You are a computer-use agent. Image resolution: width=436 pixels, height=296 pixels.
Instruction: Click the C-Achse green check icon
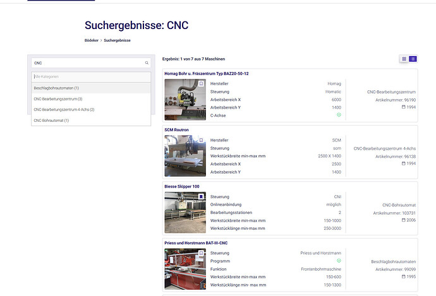point(339,115)
